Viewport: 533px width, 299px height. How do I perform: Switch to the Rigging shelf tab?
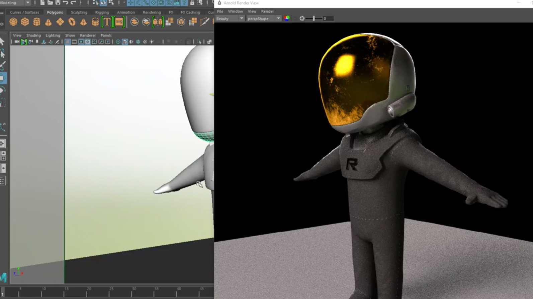click(x=102, y=12)
